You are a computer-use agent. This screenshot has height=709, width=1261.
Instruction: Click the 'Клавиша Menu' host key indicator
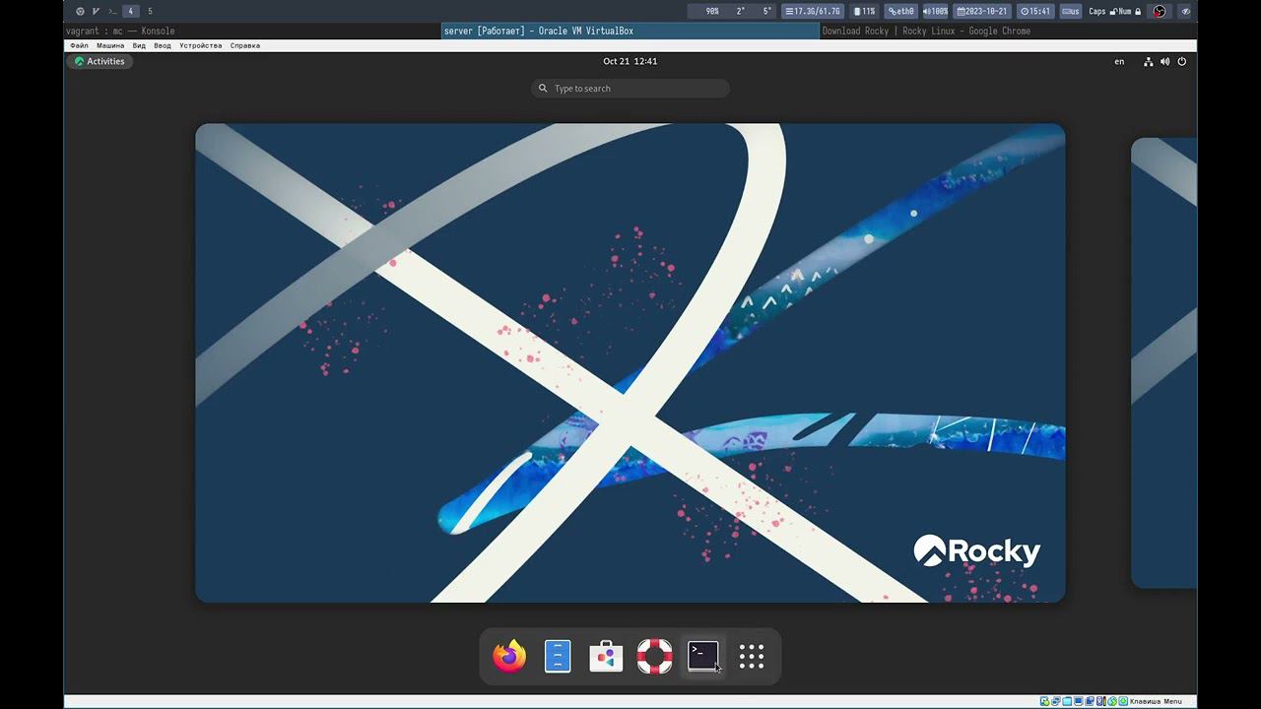pyautogui.click(x=1156, y=701)
